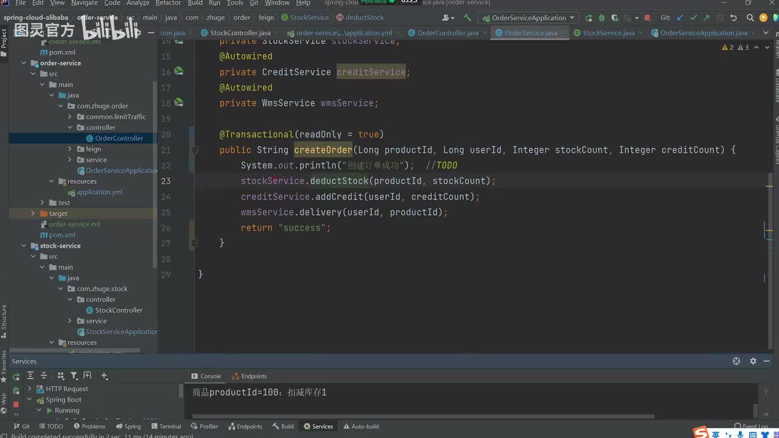Click the gutter bean icon on line 18
779x438 pixels.
tap(179, 102)
